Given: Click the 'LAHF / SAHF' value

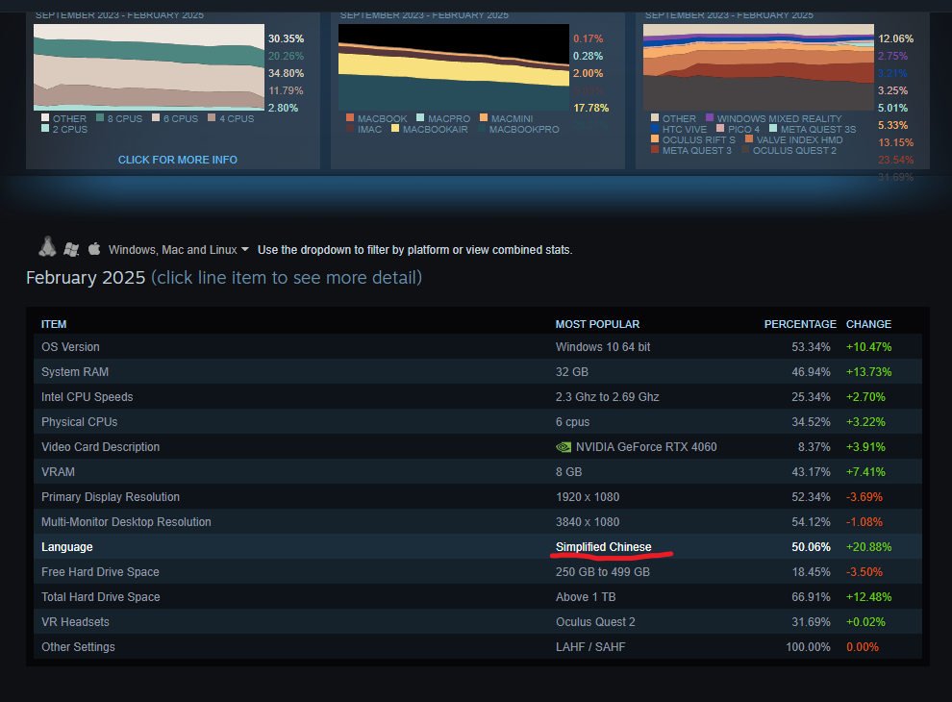Looking at the screenshot, I should pyautogui.click(x=590, y=647).
